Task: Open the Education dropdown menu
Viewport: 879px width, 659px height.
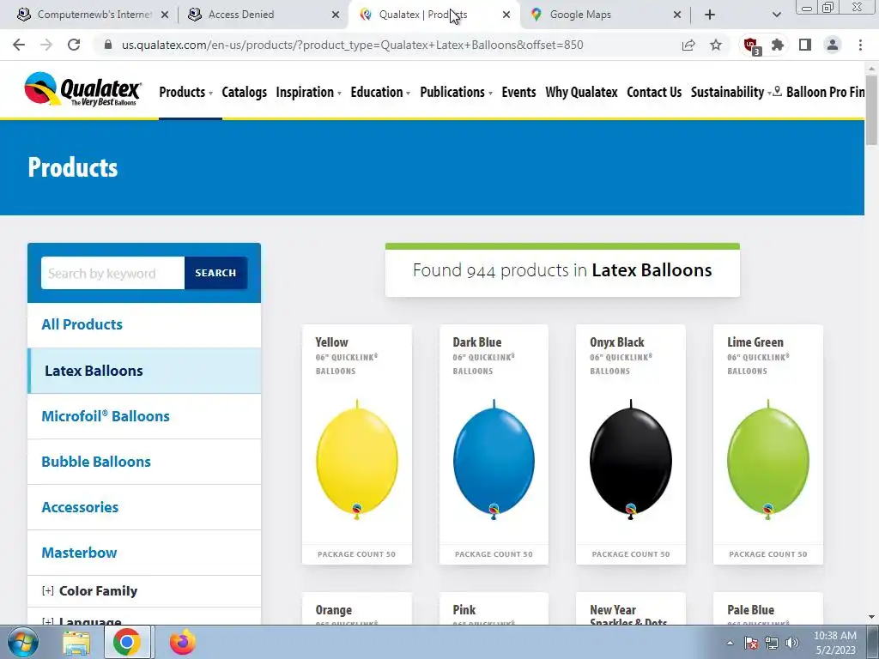Action: click(380, 92)
